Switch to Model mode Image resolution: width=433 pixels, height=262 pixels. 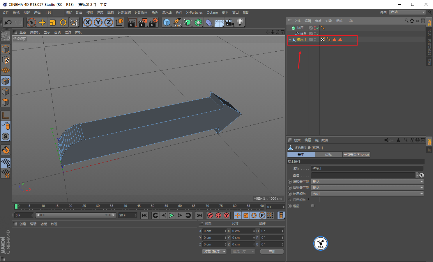6,49
